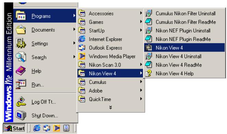
Task: Open the QuickTime folder entry
Action: click(110, 99)
